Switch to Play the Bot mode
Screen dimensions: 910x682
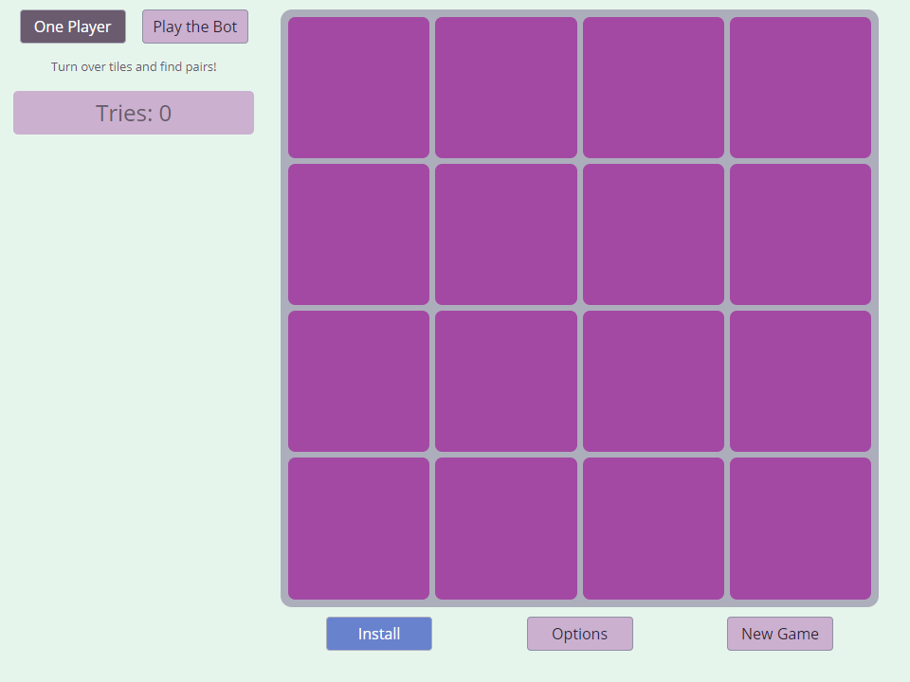point(195,27)
